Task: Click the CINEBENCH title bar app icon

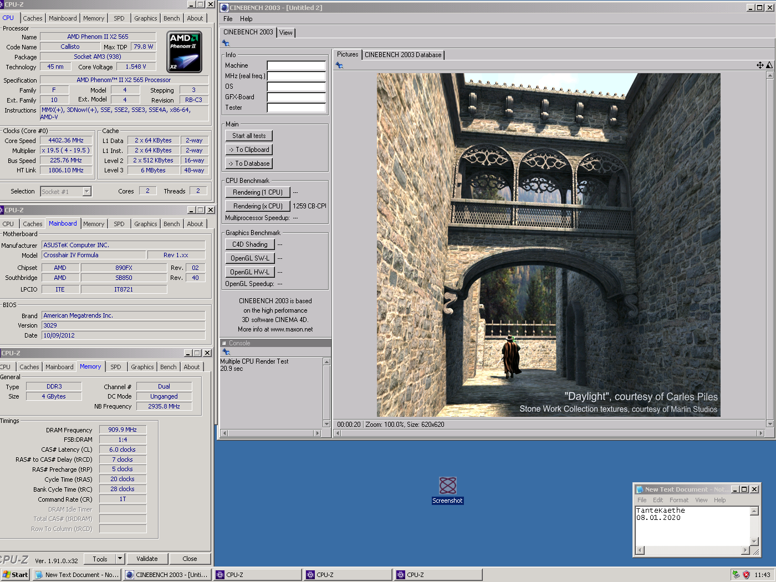Action: [x=224, y=8]
